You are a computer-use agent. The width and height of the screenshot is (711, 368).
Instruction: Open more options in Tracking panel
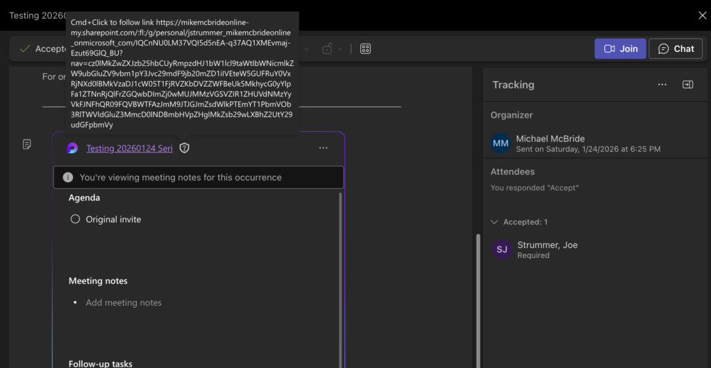[x=662, y=85]
